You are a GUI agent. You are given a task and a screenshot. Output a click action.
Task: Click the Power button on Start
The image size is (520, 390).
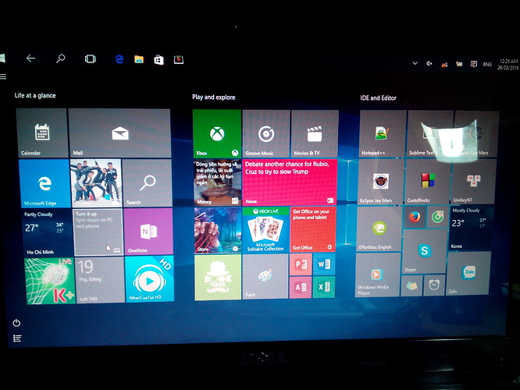16,323
